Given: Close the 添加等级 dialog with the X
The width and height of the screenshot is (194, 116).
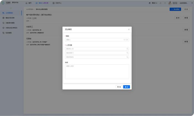Looking at the screenshot, I should (x=129, y=29).
